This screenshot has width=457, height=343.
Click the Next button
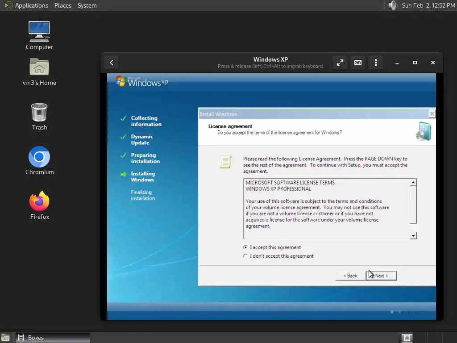point(381,276)
